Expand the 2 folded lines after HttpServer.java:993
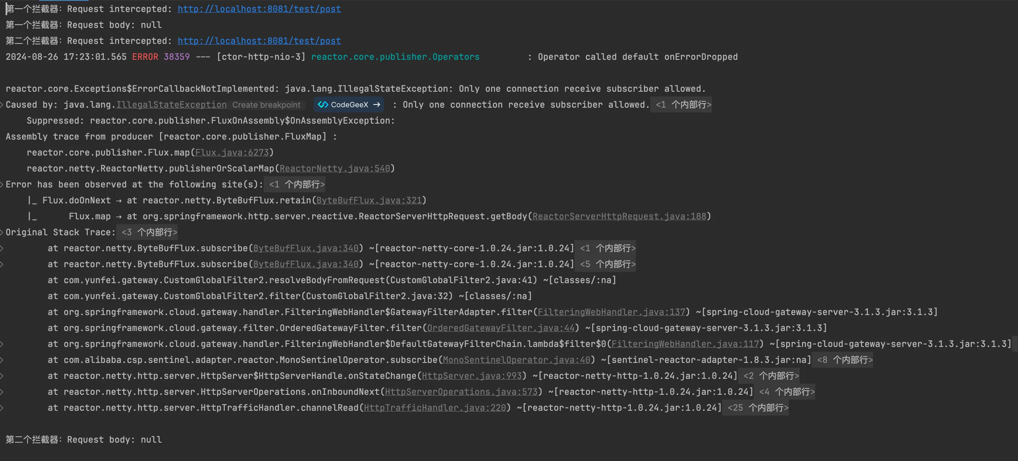 pyautogui.click(x=768, y=376)
